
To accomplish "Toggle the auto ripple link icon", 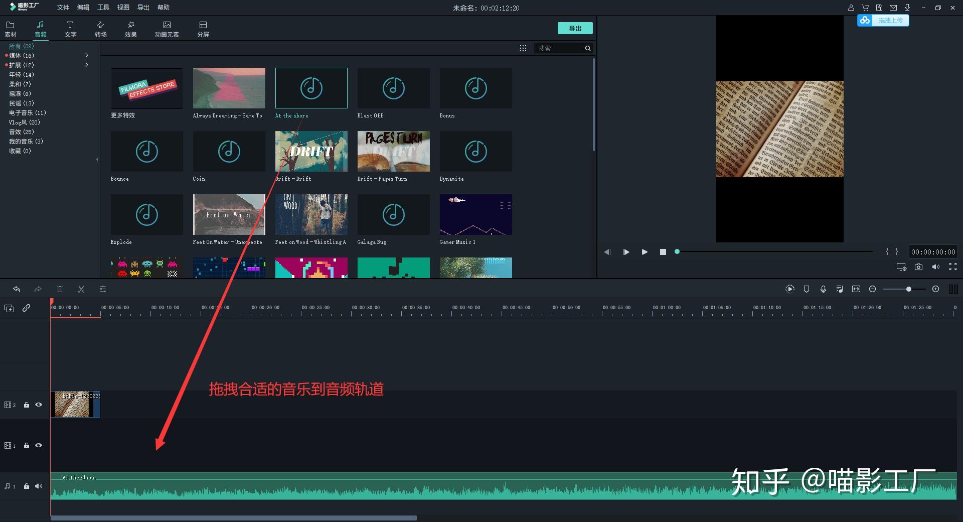I will pyautogui.click(x=27, y=308).
